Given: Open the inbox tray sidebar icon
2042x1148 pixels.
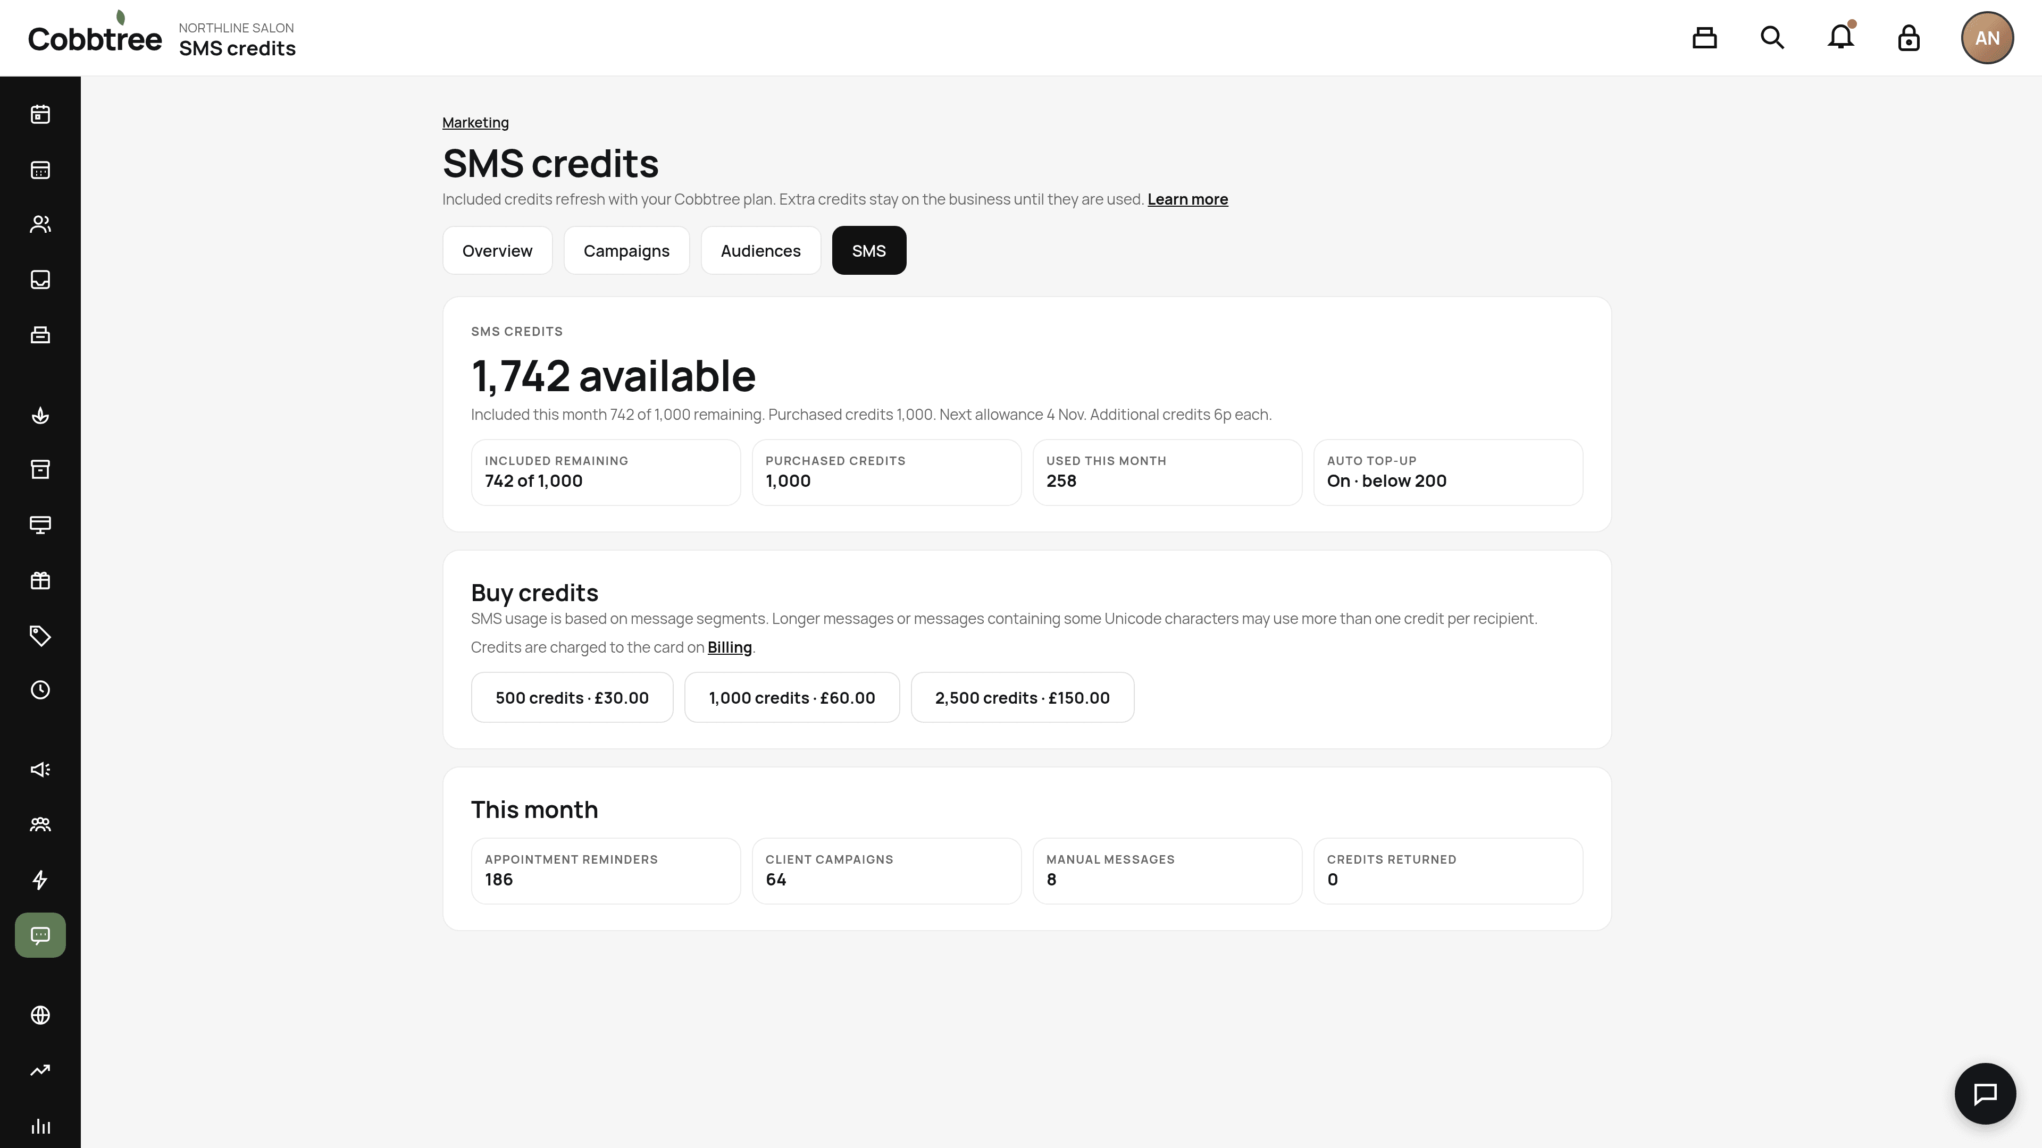Looking at the screenshot, I should (40, 280).
